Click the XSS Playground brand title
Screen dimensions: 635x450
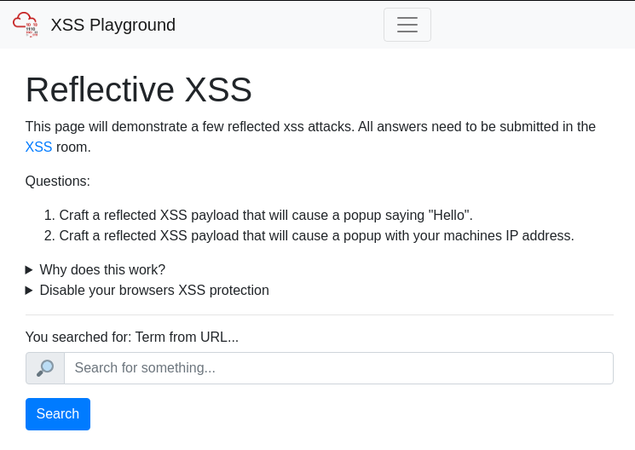click(113, 25)
